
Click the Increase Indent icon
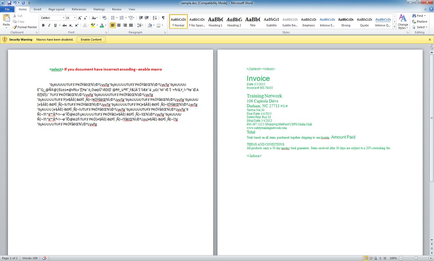point(147,18)
